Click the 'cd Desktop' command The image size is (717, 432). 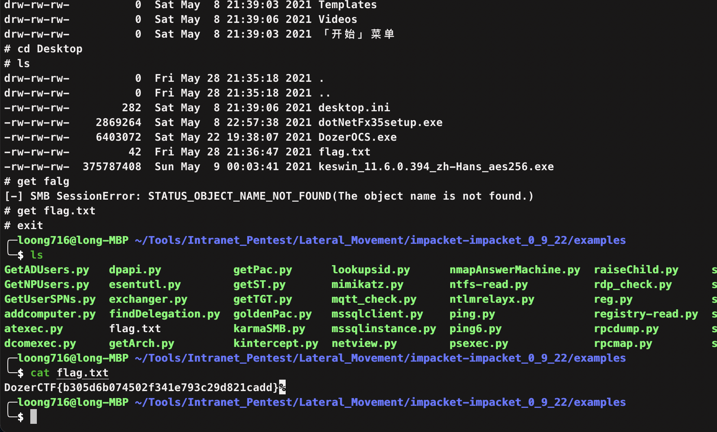click(x=50, y=49)
